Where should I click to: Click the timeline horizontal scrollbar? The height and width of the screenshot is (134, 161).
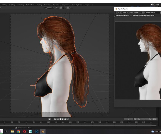[79, 125]
